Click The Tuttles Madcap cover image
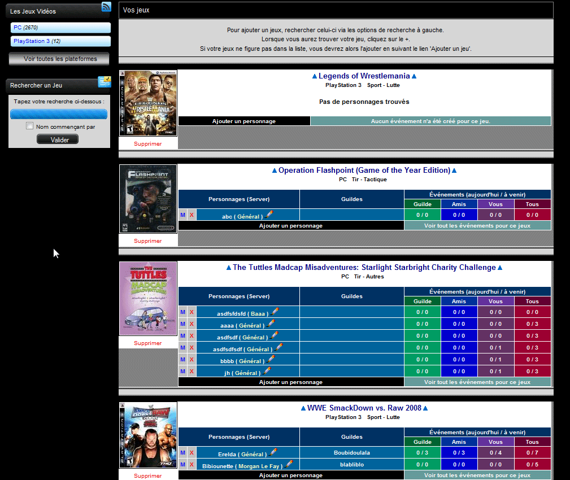Screen dimensions: 570x480 click(x=148, y=298)
